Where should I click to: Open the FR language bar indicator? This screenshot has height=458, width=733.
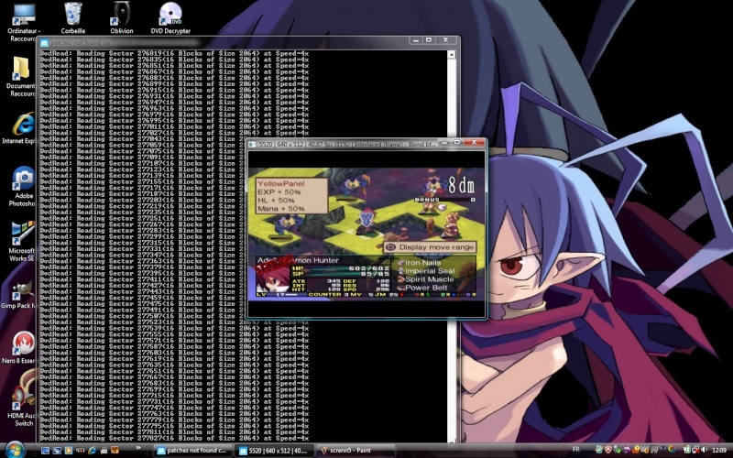(x=576, y=449)
